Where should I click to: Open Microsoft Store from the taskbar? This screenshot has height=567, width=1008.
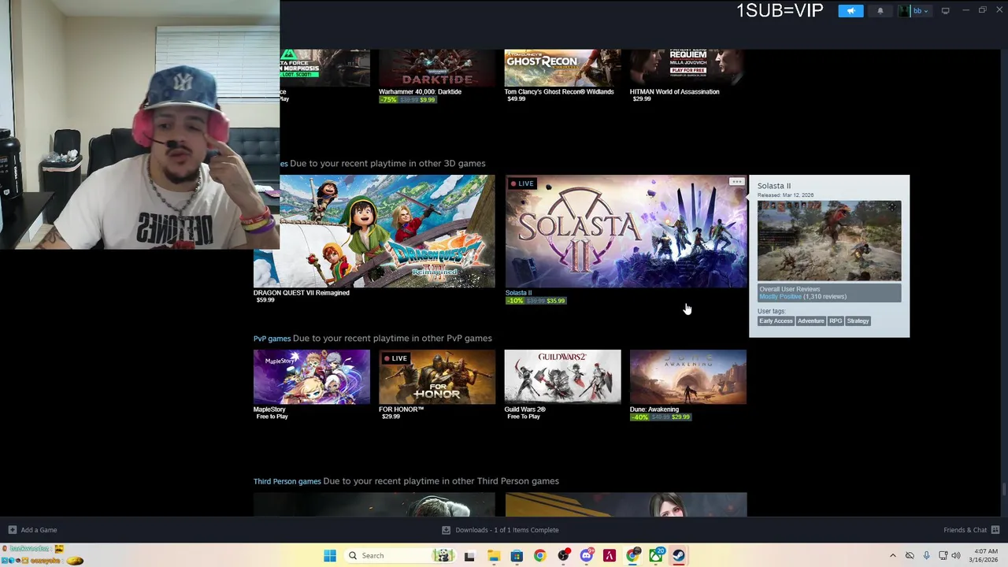tap(517, 556)
